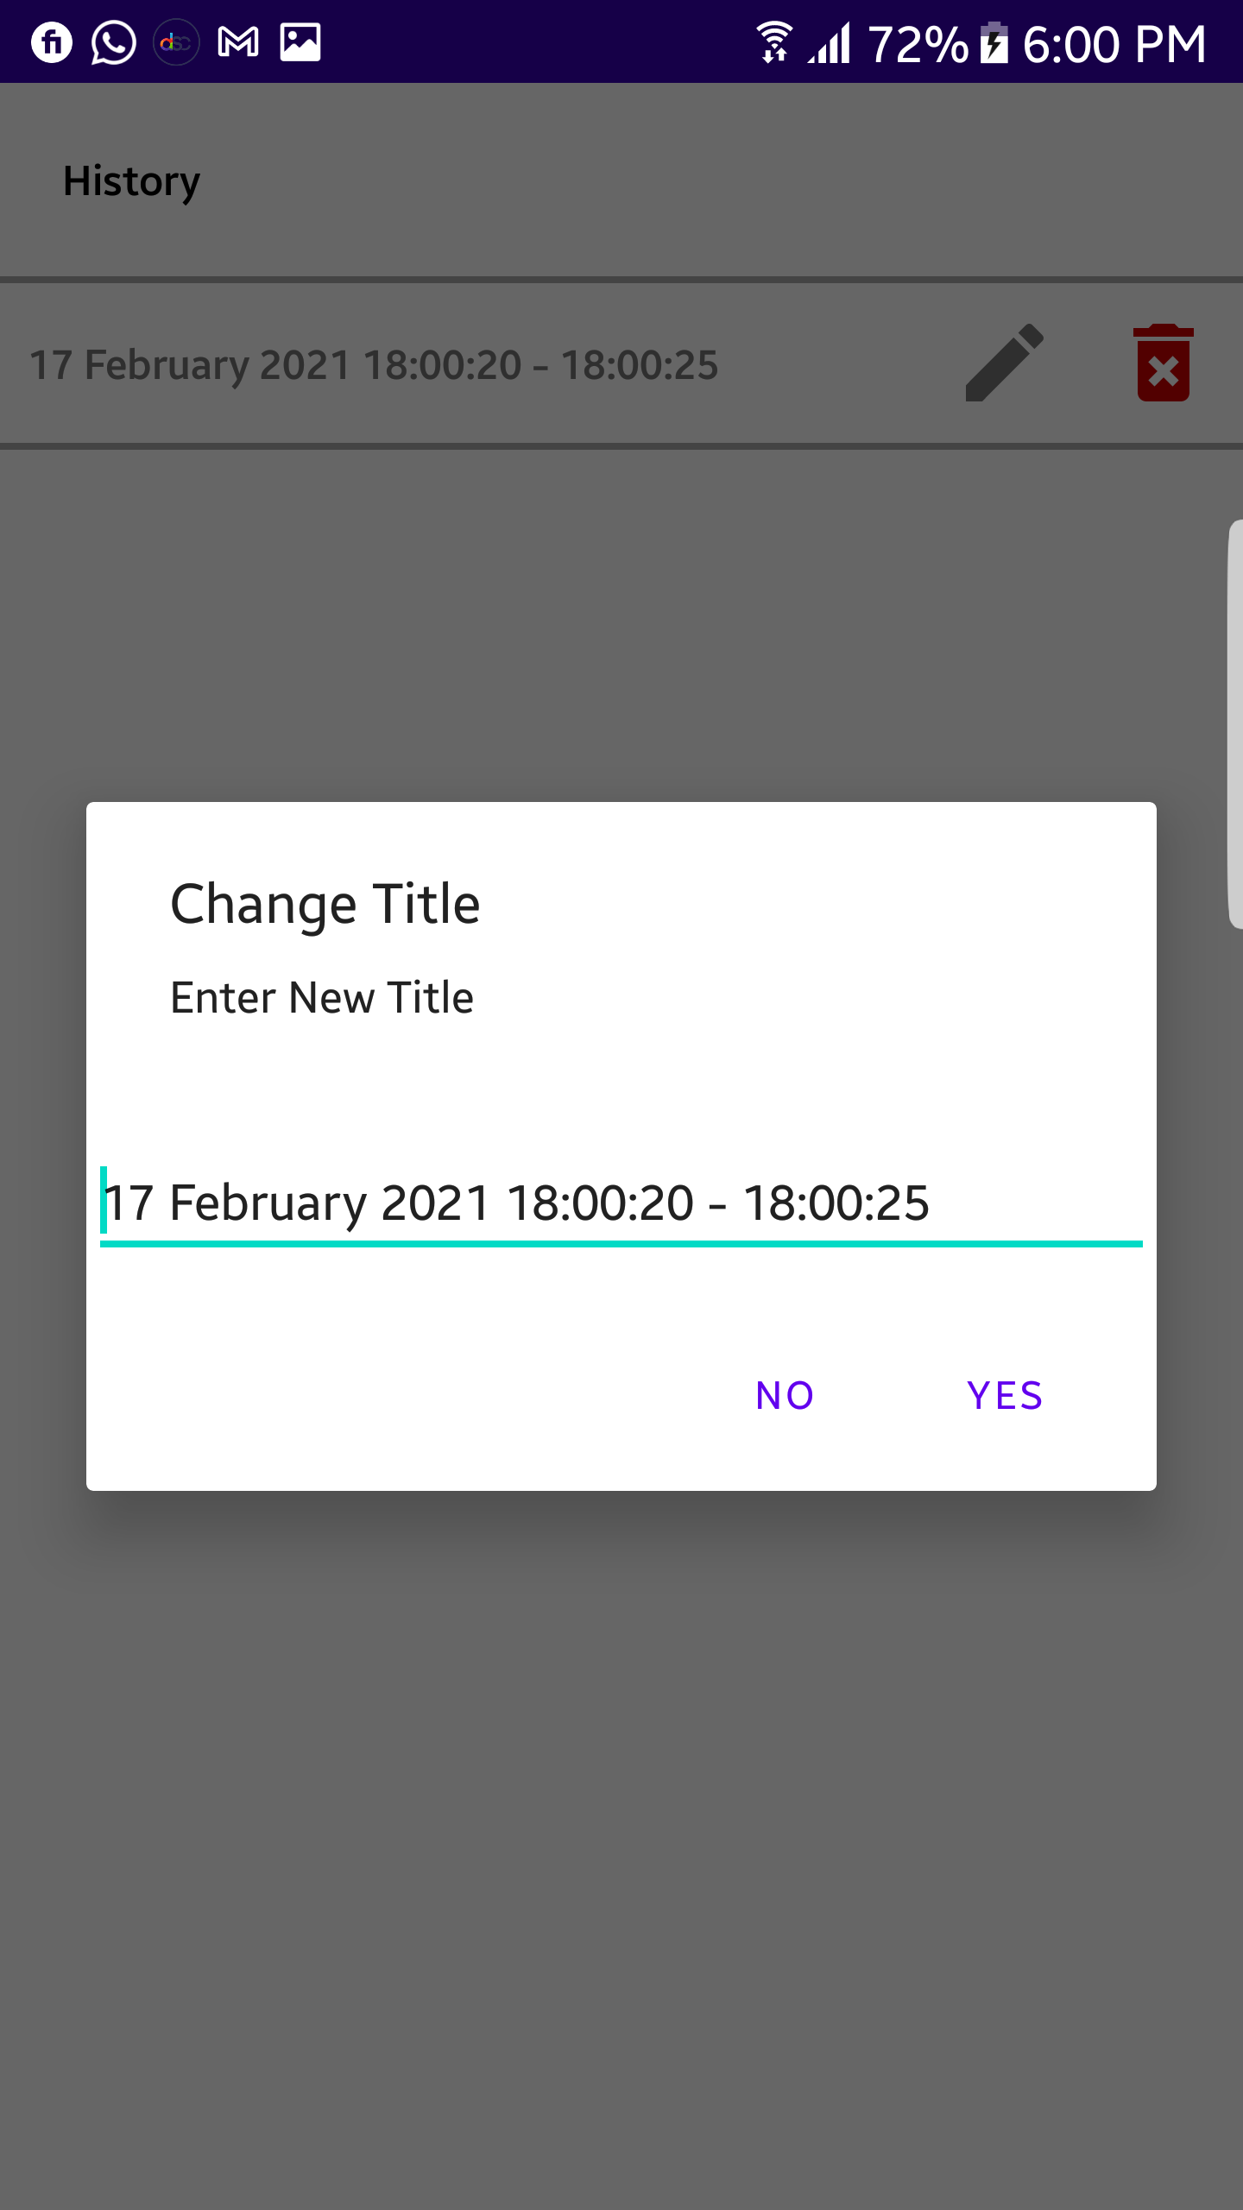Tap the cellular signal strength icon

click(830, 42)
